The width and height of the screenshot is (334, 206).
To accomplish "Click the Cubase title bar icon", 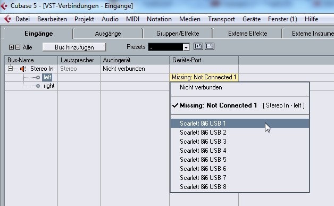I will coord(4,6).
